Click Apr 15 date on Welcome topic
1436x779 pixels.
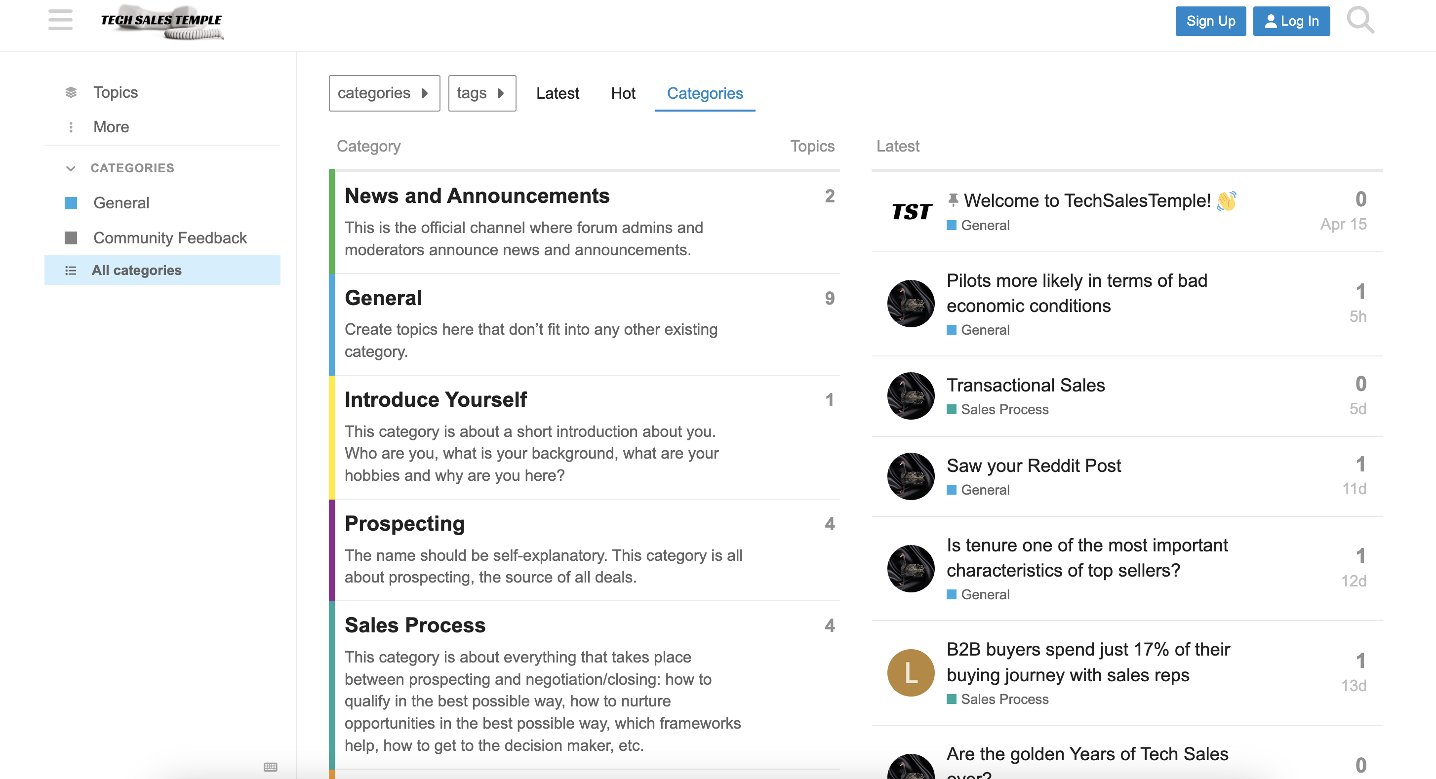point(1344,224)
